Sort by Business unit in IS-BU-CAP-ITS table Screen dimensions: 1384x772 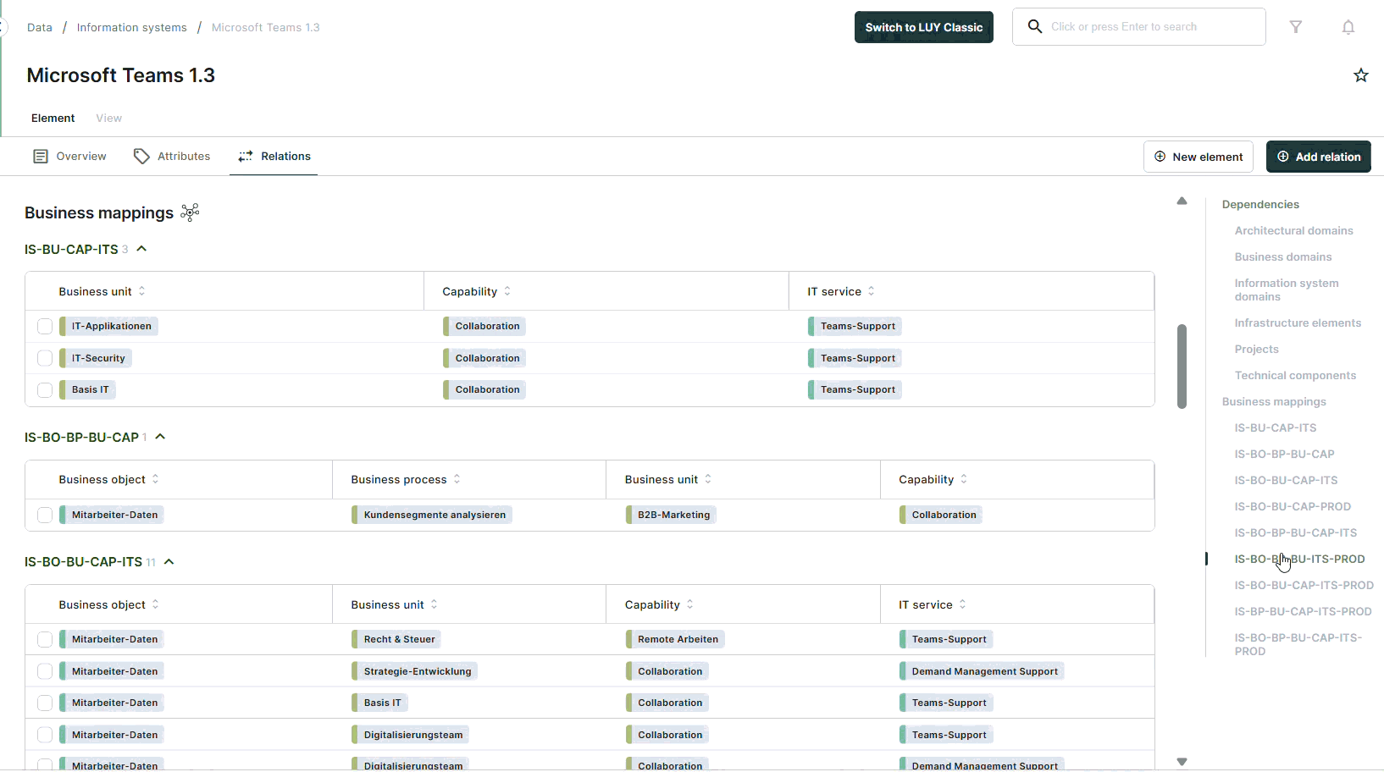point(141,291)
